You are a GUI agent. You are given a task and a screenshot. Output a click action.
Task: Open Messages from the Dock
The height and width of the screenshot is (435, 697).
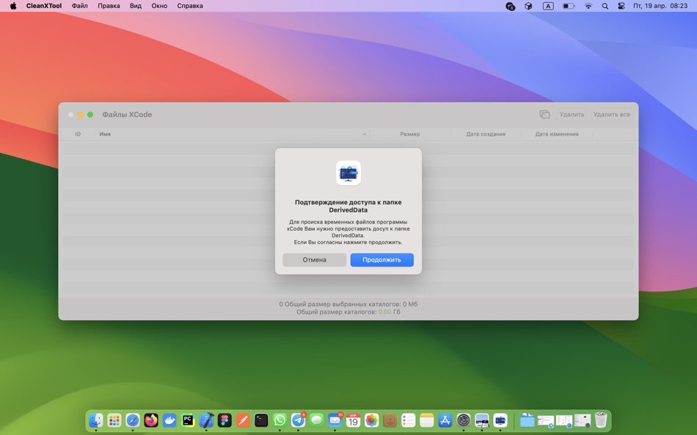click(316, 420)
